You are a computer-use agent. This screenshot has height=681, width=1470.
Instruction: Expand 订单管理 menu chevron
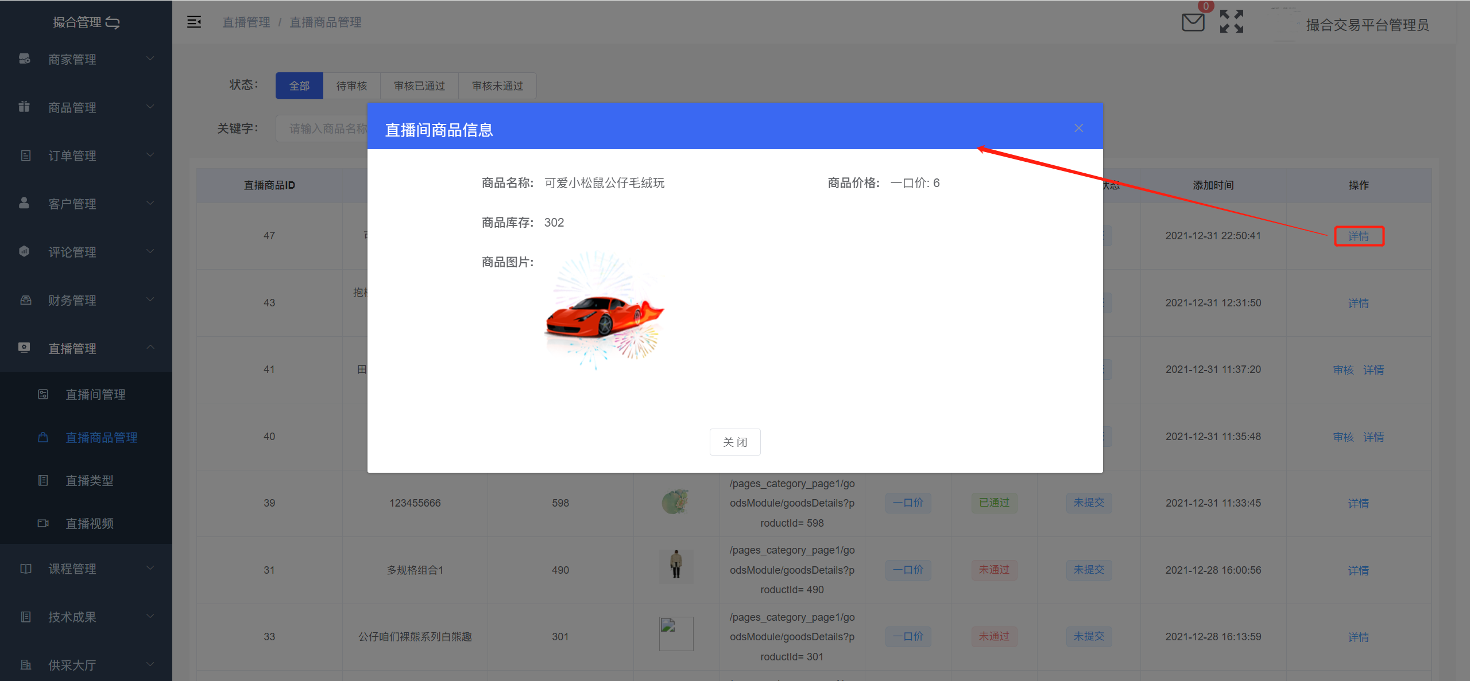click(x=150, y=155)
